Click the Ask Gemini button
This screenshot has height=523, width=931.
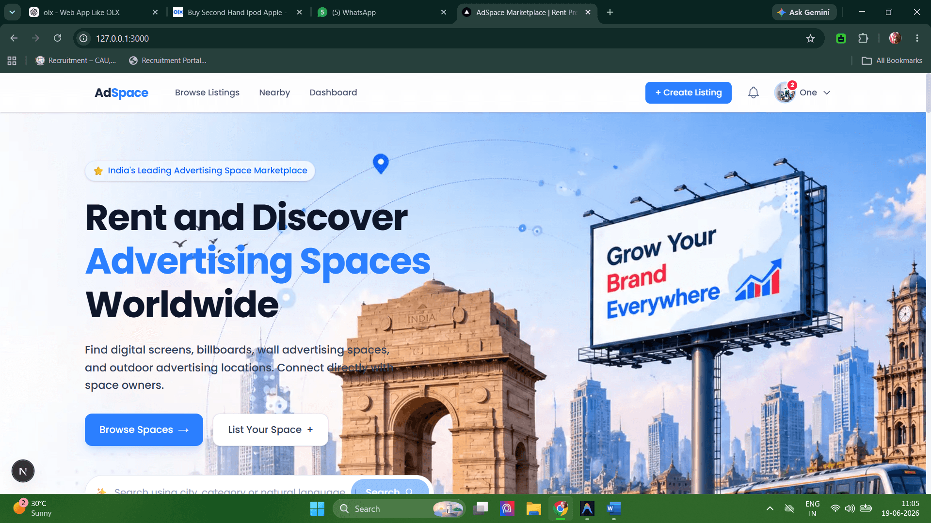click(x=804, y=12)
